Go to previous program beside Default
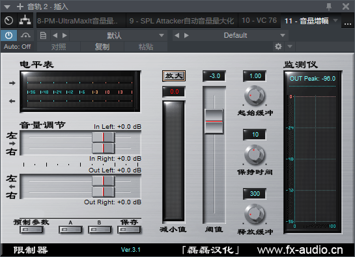The image size is (355, 257). click(177, 36)
